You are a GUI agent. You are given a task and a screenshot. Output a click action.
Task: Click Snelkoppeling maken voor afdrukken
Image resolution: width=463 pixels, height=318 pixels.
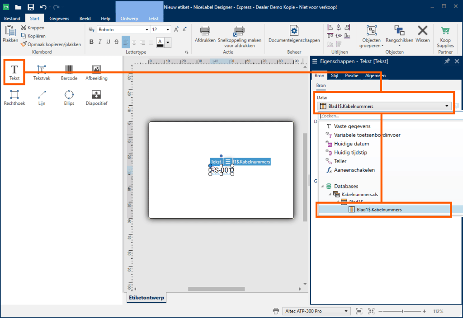[x=239, y=36]
